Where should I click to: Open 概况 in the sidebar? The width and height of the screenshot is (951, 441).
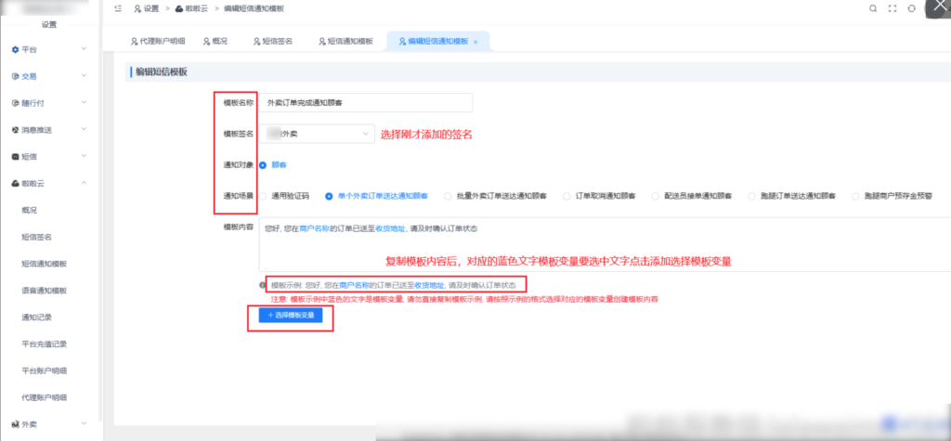pos(30,211)
